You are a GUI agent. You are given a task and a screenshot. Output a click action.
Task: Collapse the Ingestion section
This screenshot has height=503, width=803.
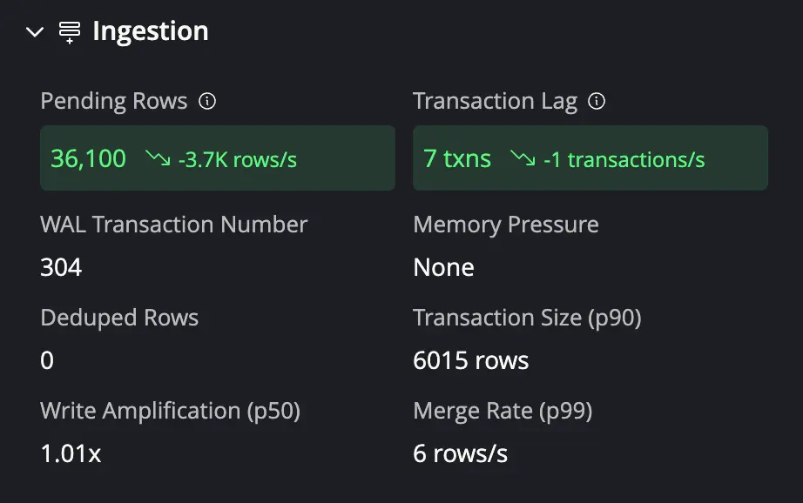(x=33, y=30)
